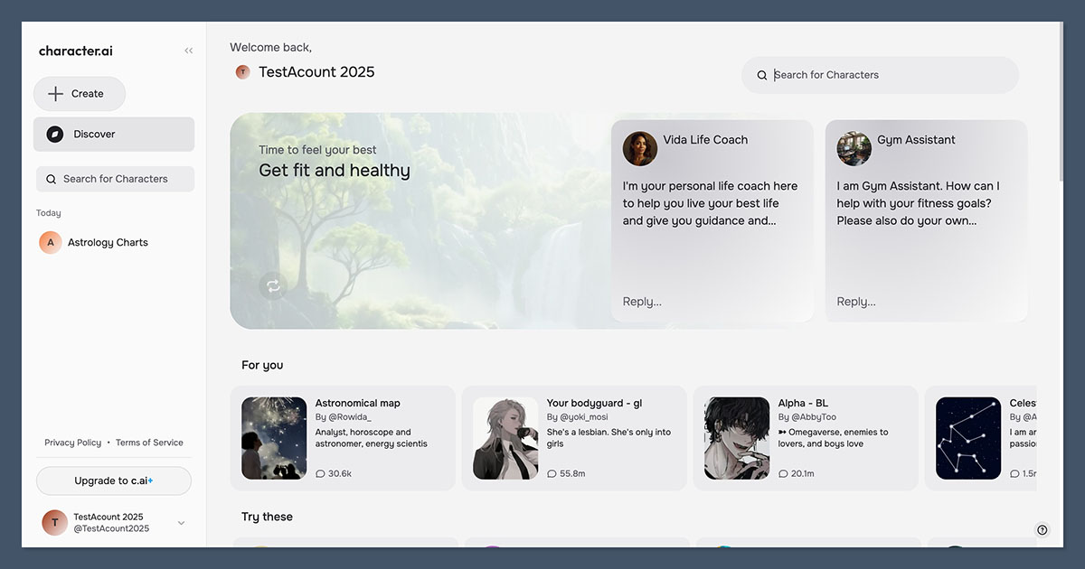Click the magnifier icon in top search bar

[762, 75]
